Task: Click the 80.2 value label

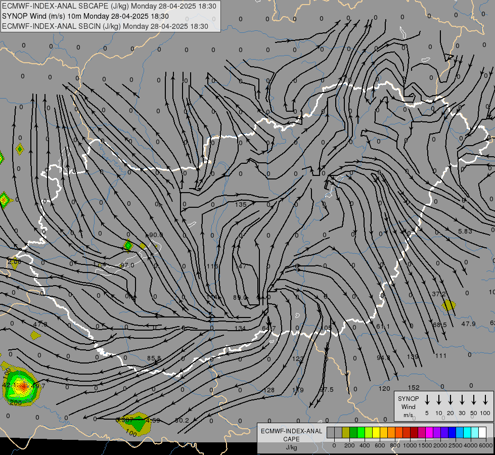Action: pos(182,420)
